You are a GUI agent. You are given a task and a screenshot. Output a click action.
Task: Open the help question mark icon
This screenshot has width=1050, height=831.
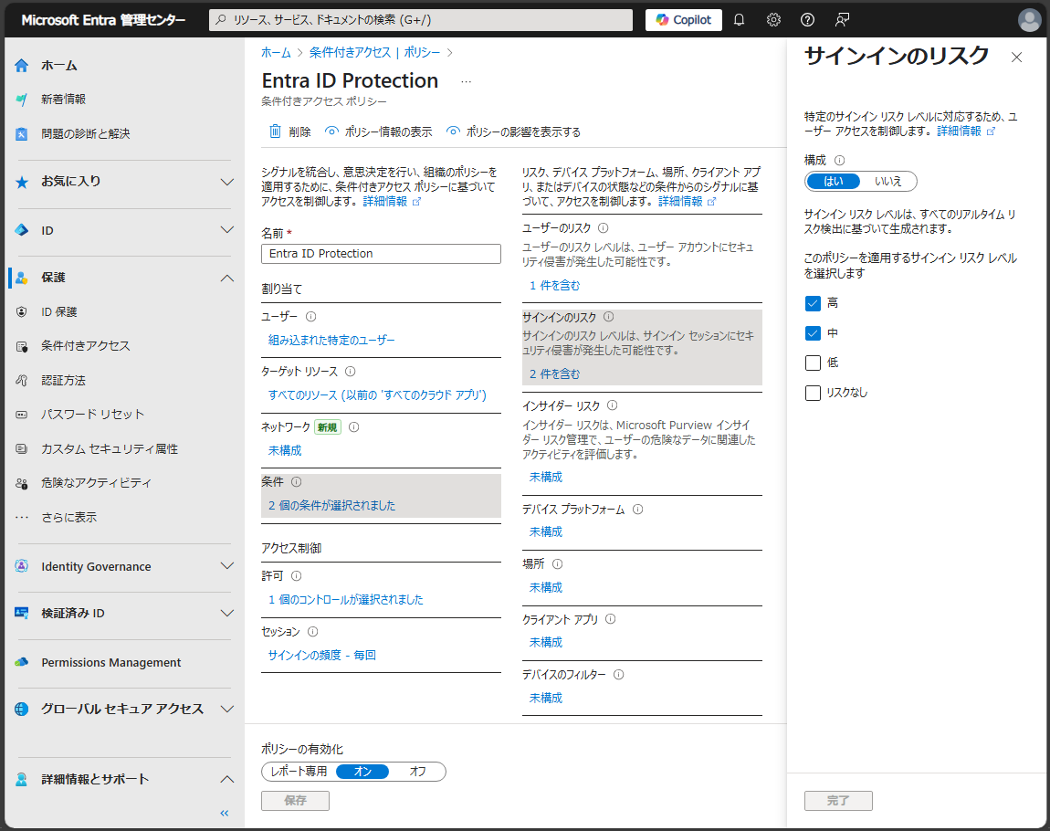click(x=808, y=20)
